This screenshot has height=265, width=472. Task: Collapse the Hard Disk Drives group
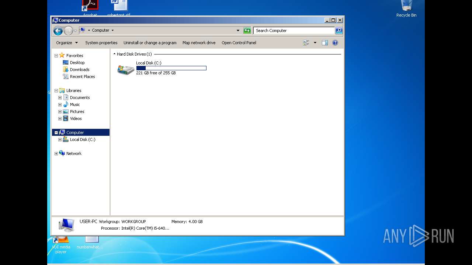pyautogui.click(x=114, y=54)
